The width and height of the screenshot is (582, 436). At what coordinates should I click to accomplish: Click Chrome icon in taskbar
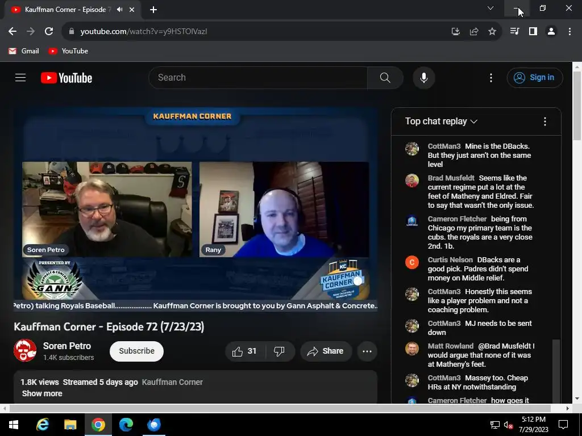click(98, 425)
